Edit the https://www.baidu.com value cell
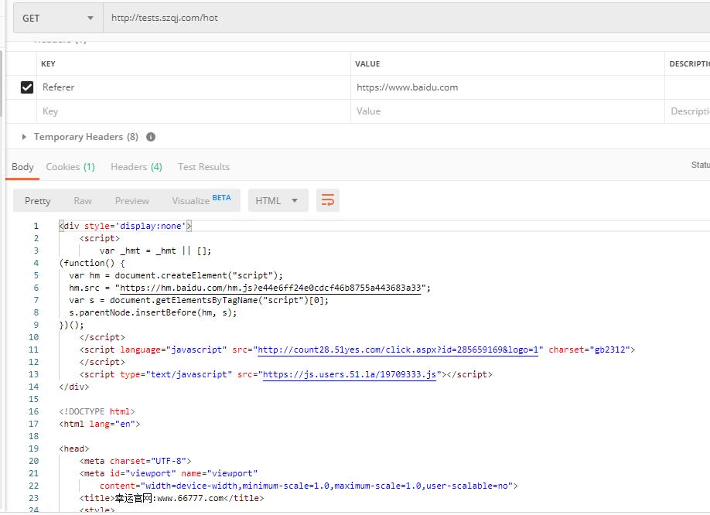Viewport: 710px width, 515px height. [x=507, y=87]
